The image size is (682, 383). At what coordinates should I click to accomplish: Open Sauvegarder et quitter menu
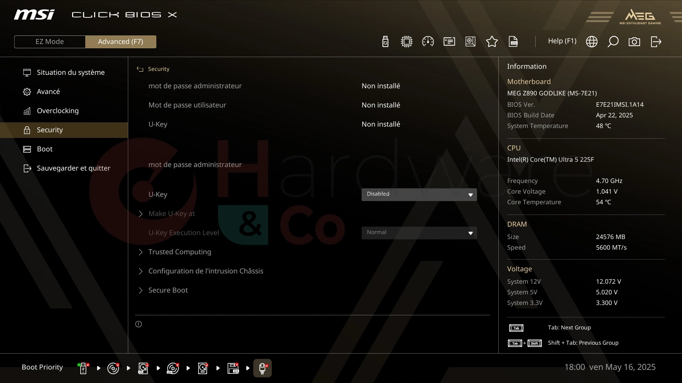pyautogui.click(x=64, y=168)
